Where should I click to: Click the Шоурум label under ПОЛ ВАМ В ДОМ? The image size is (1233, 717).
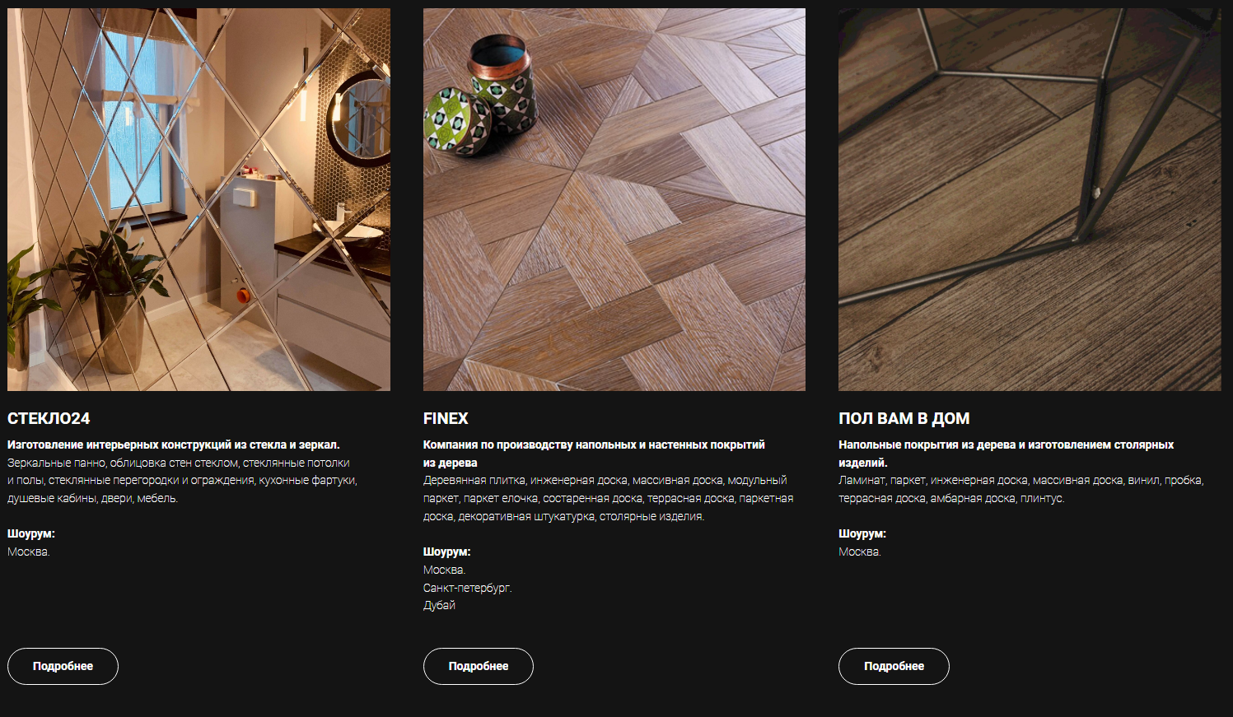(862, 533)
